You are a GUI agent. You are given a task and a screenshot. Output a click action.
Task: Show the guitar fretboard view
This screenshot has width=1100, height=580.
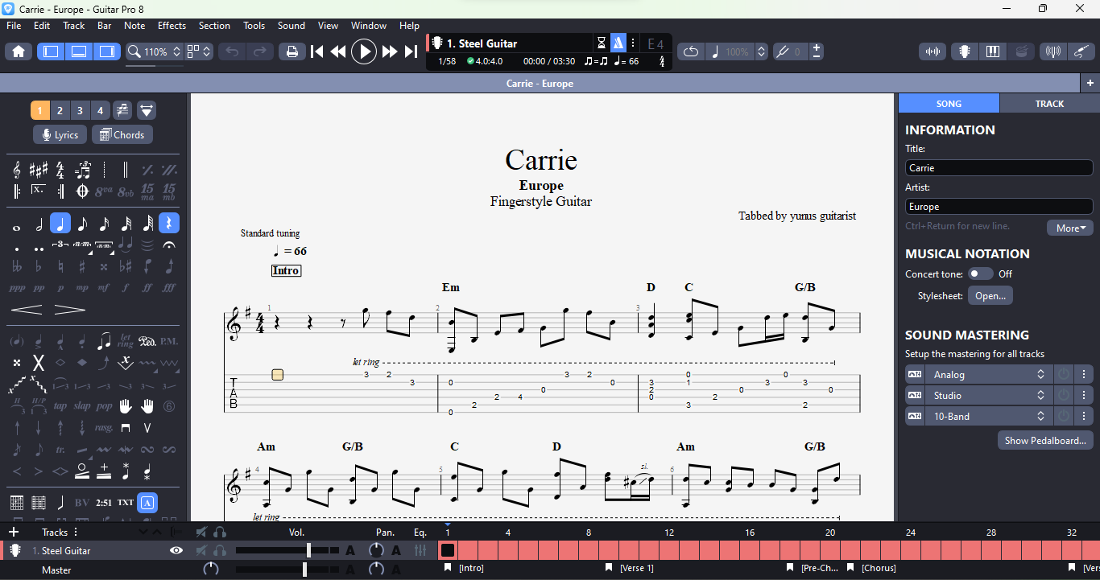(x=964, y=51)
